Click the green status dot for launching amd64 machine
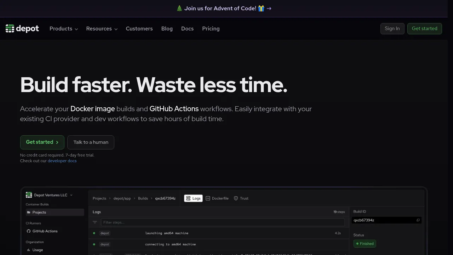The image size is (453, 255). pos(94,233)
